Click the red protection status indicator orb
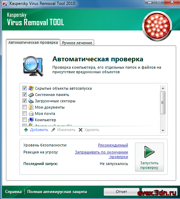Viewport: 180px width, 199px height. [157, 26]
